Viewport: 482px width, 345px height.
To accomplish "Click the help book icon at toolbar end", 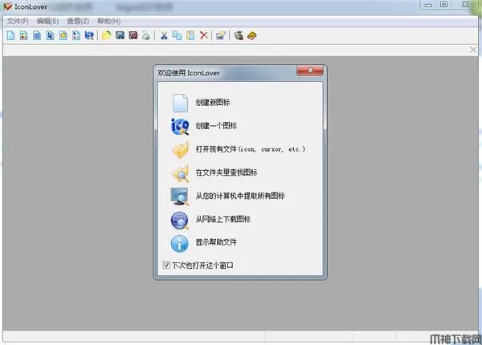I will 251,35.
